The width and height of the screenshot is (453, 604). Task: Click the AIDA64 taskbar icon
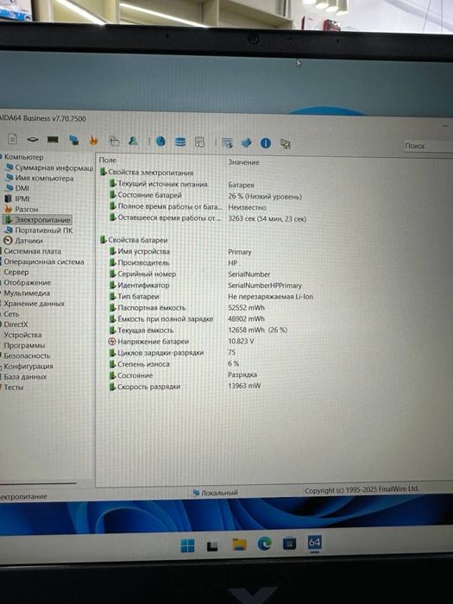click(314, 543)
